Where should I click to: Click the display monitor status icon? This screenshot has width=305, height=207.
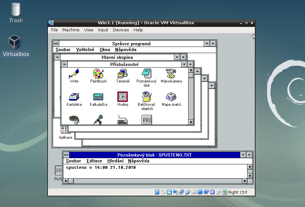tap(200, 192)
